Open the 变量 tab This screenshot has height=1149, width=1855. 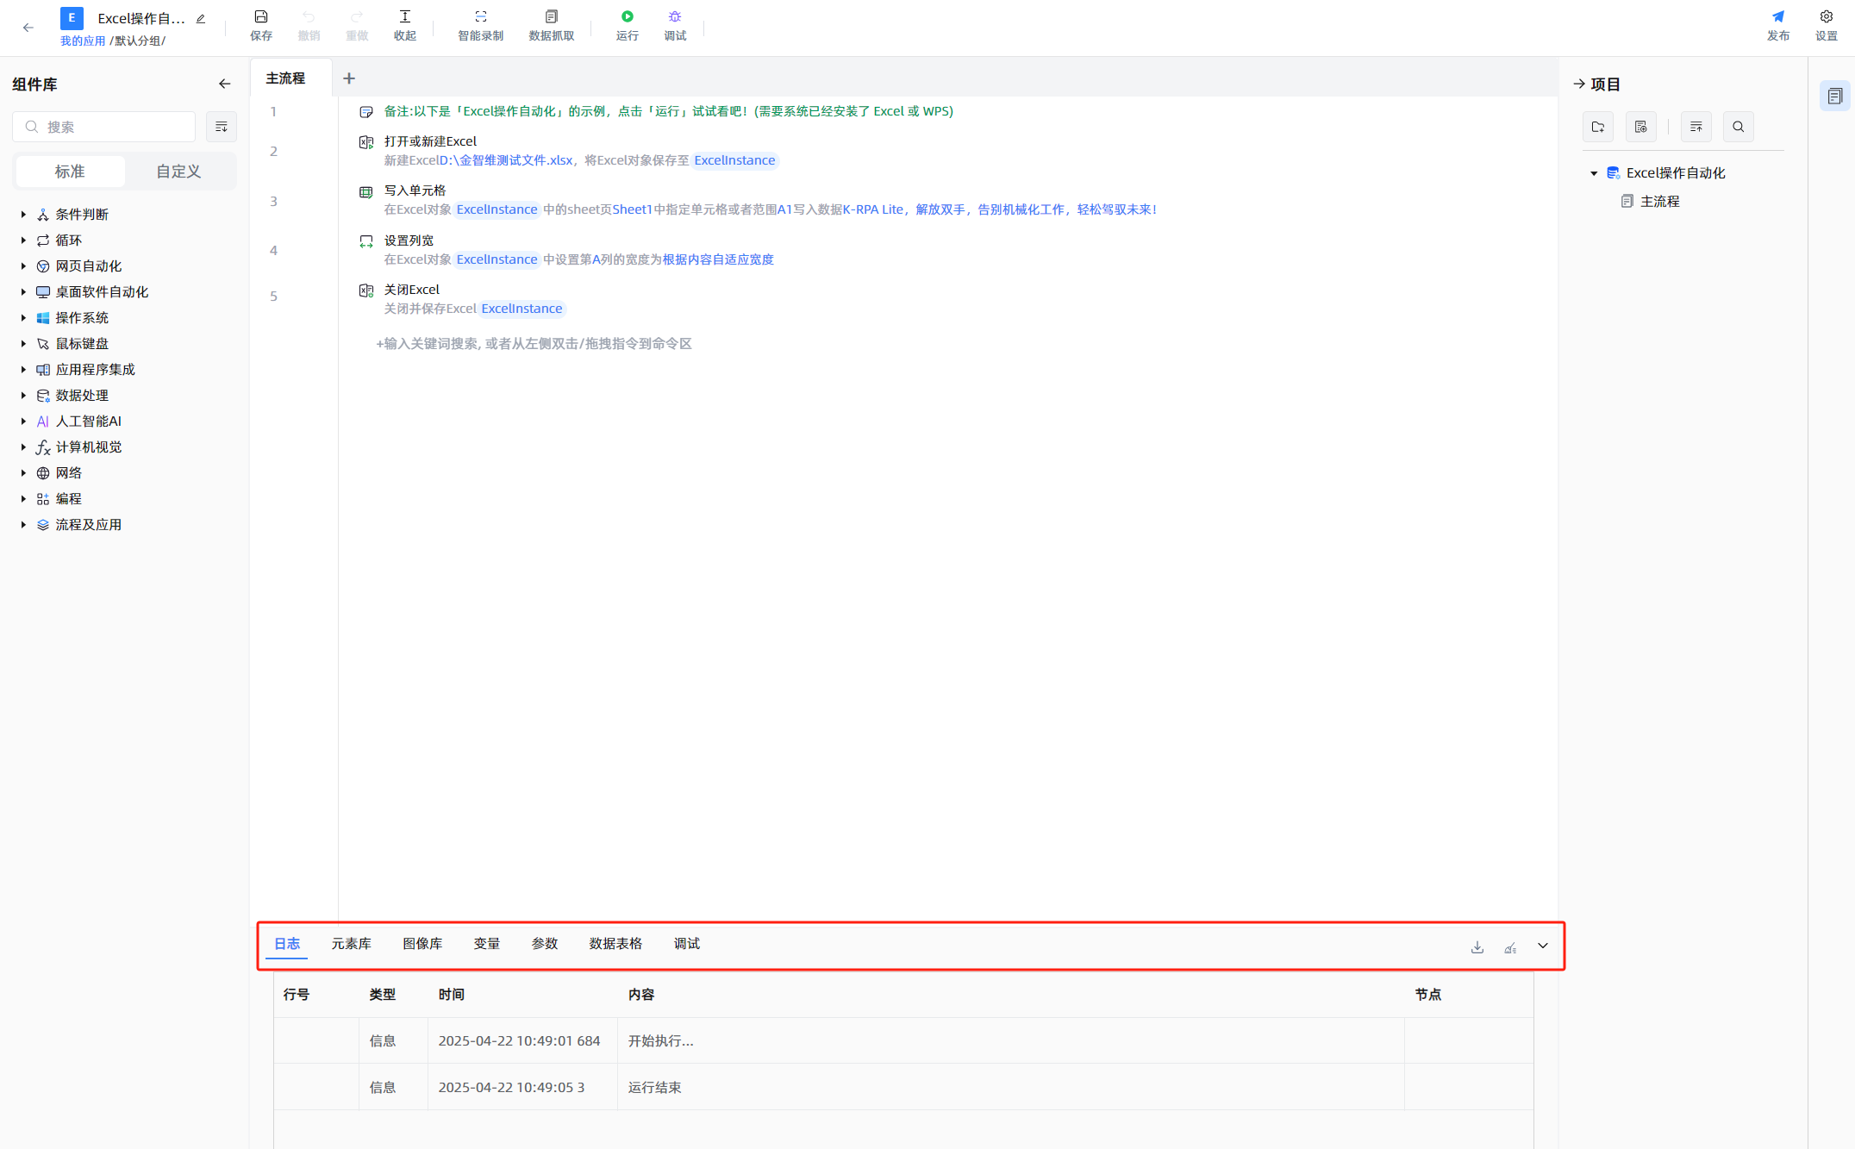pos(487,944)
